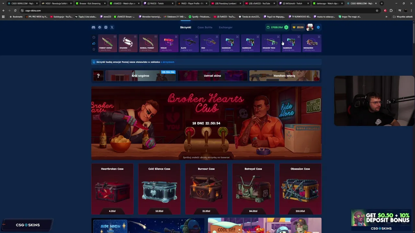Switch to the Skrzynki tab
415x233 pixels.
[185, 27]
